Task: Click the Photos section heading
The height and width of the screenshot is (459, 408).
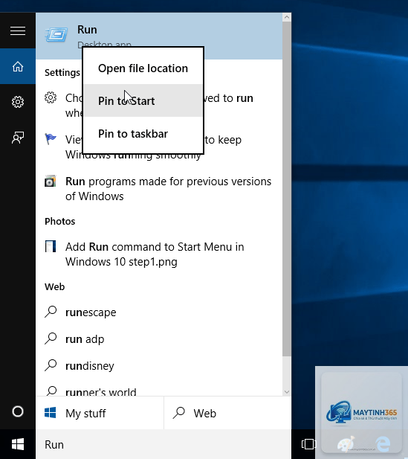Action: pos(60,221)
